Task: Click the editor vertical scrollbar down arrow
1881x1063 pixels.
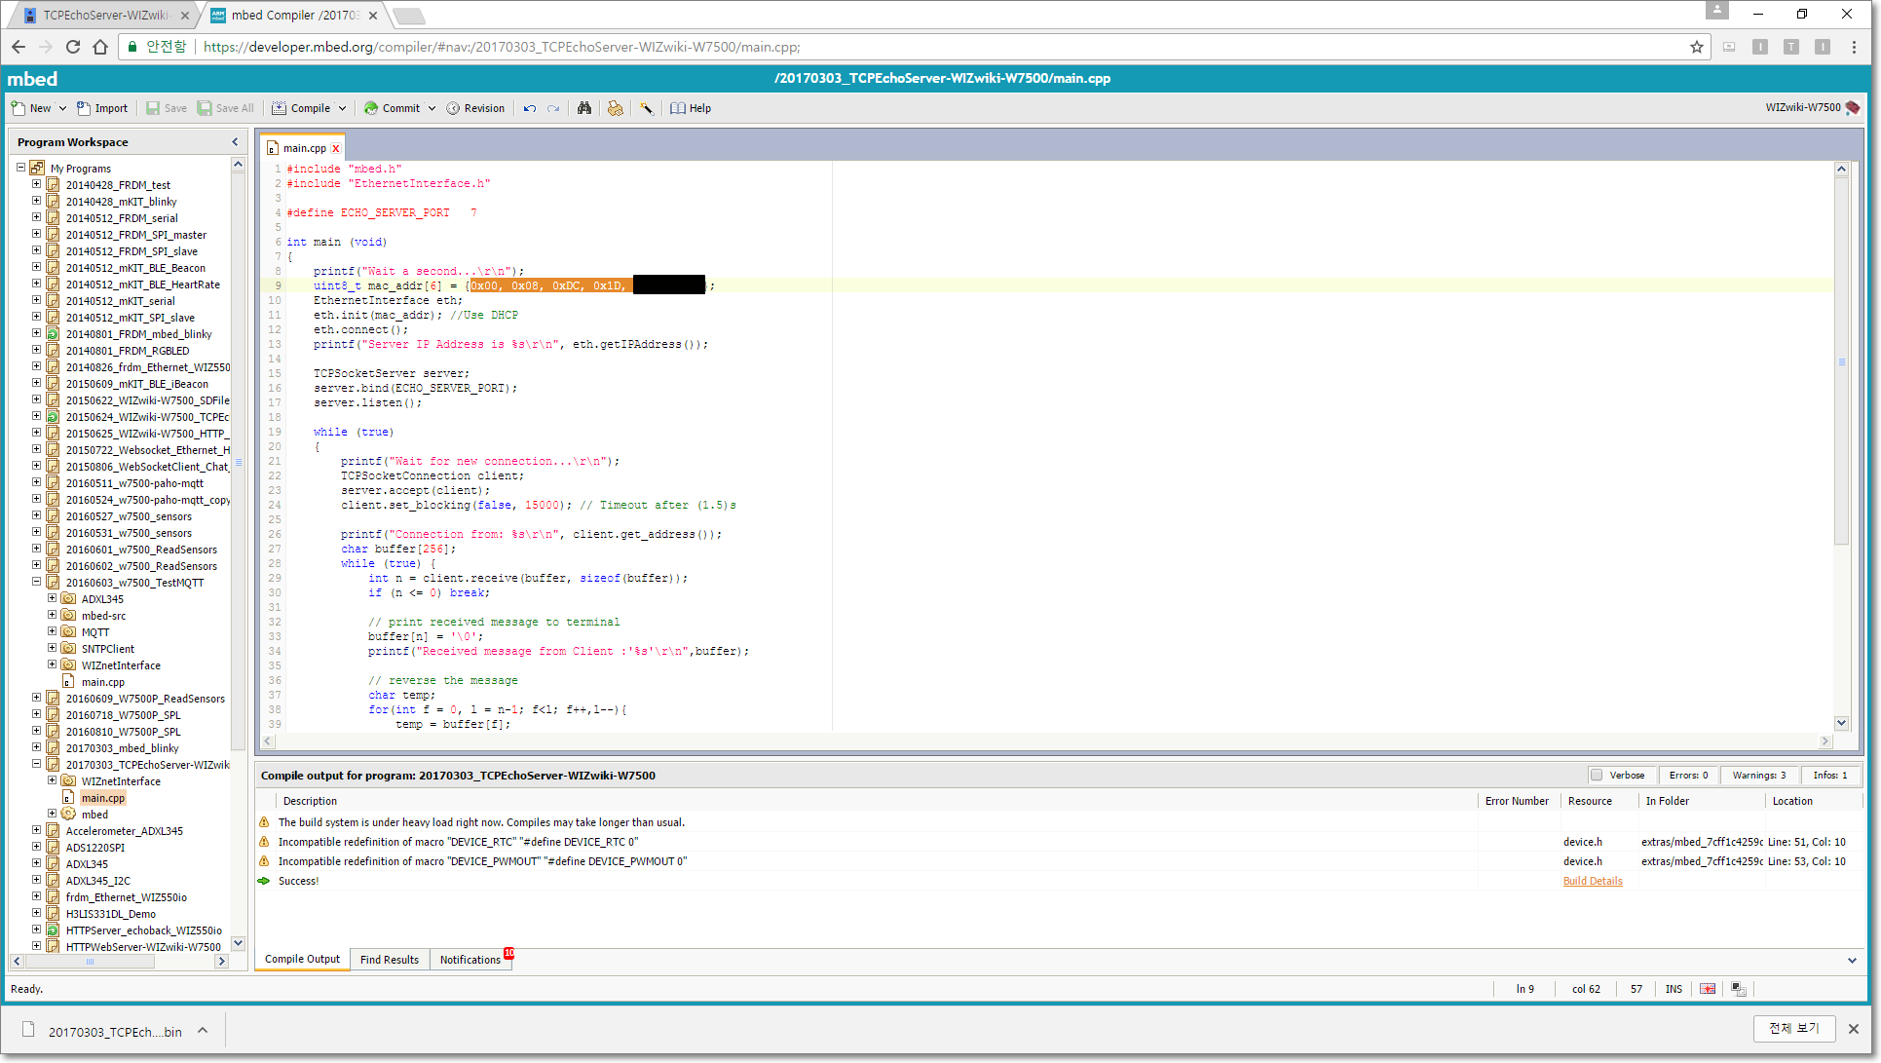Action: (x=1841, y=723)
